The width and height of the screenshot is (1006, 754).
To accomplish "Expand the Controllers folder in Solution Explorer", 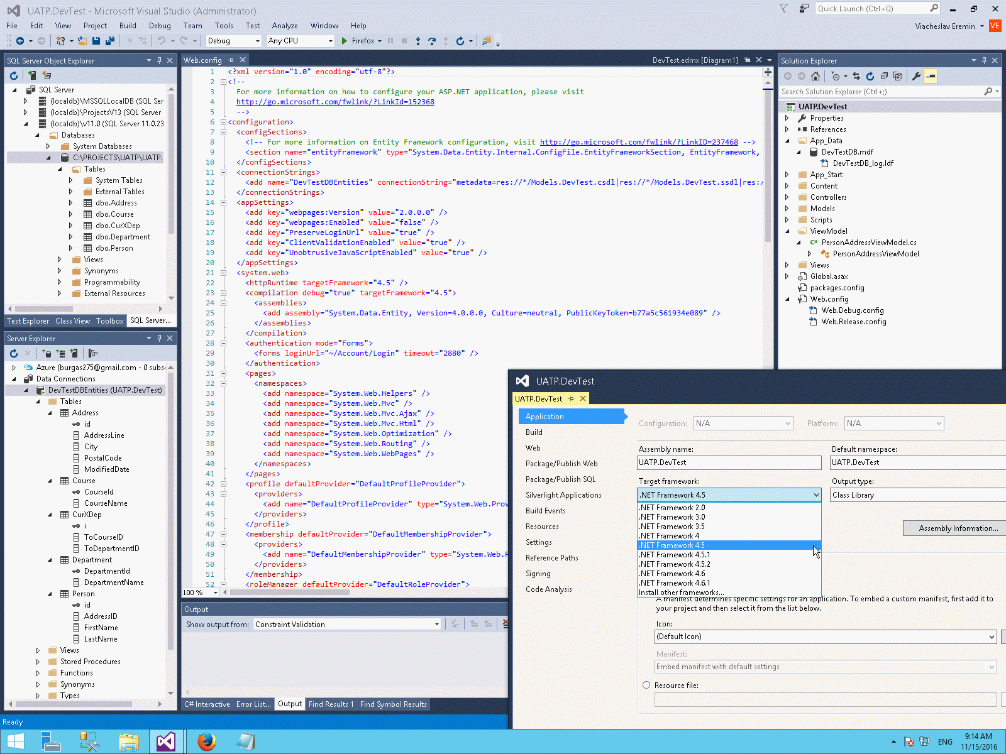I will click(x=787, y=197).
